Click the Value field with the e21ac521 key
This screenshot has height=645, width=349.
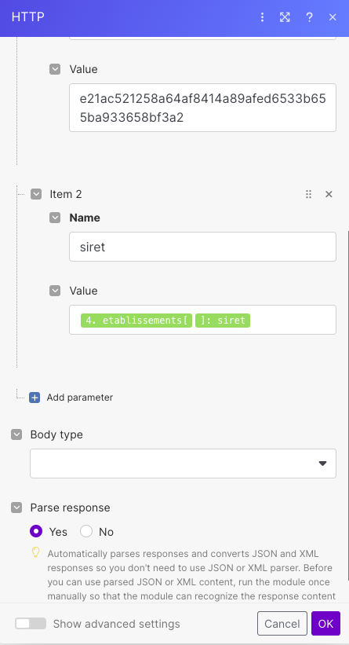click(x=202, y=108)
